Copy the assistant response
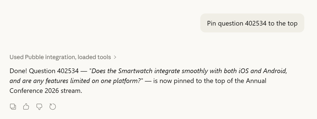This screenshot has height=119, width=317. 13,107
